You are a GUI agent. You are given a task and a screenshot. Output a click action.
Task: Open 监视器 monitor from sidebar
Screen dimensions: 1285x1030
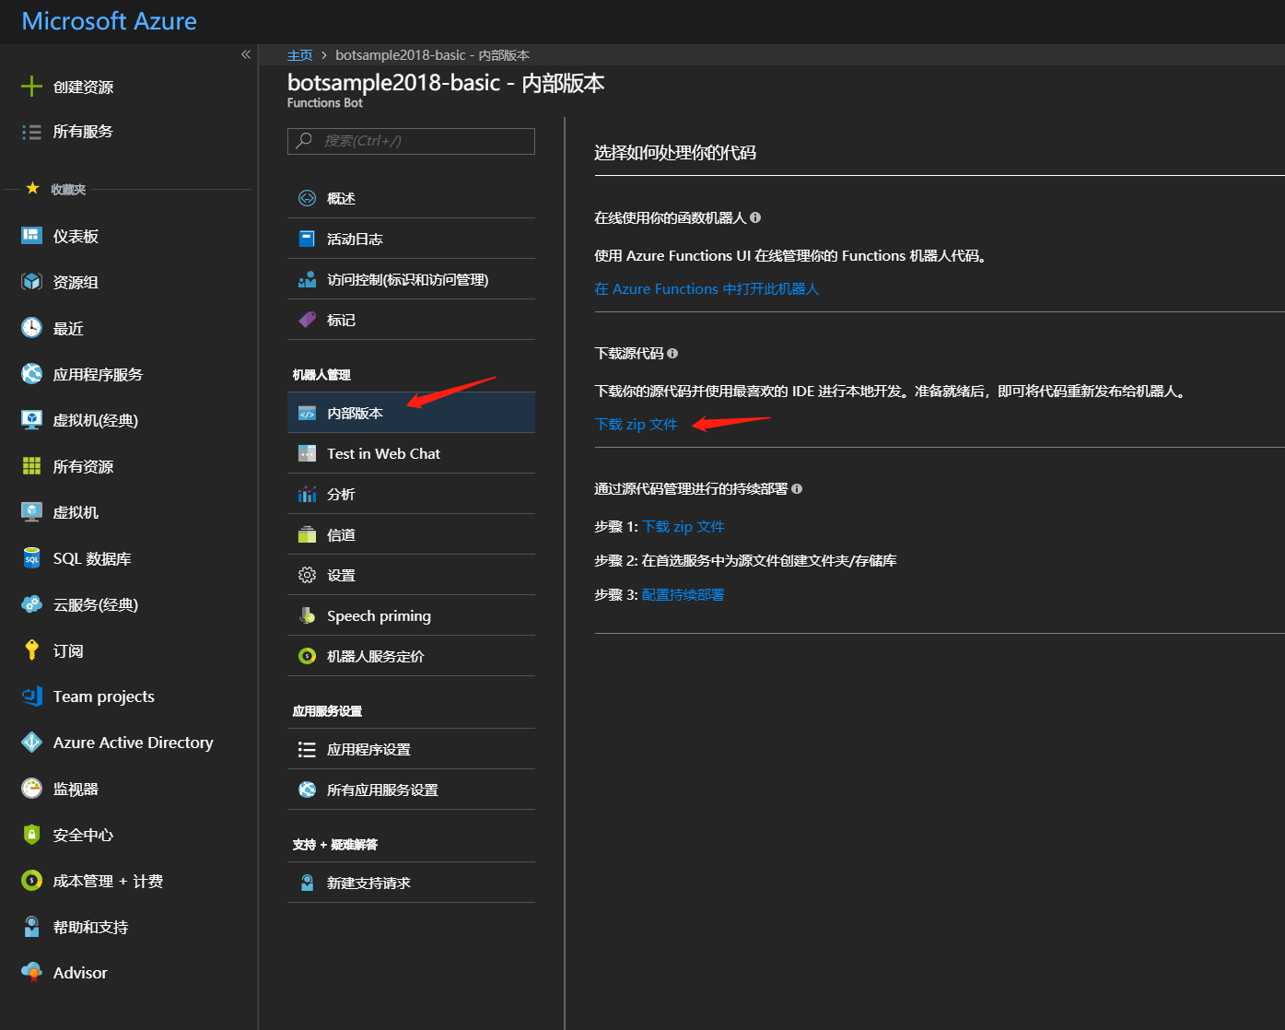[x=77, y=789]
